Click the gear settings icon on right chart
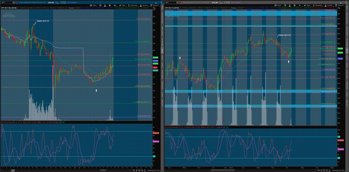This screenshot has width=349, height=172. click(295, 5)
